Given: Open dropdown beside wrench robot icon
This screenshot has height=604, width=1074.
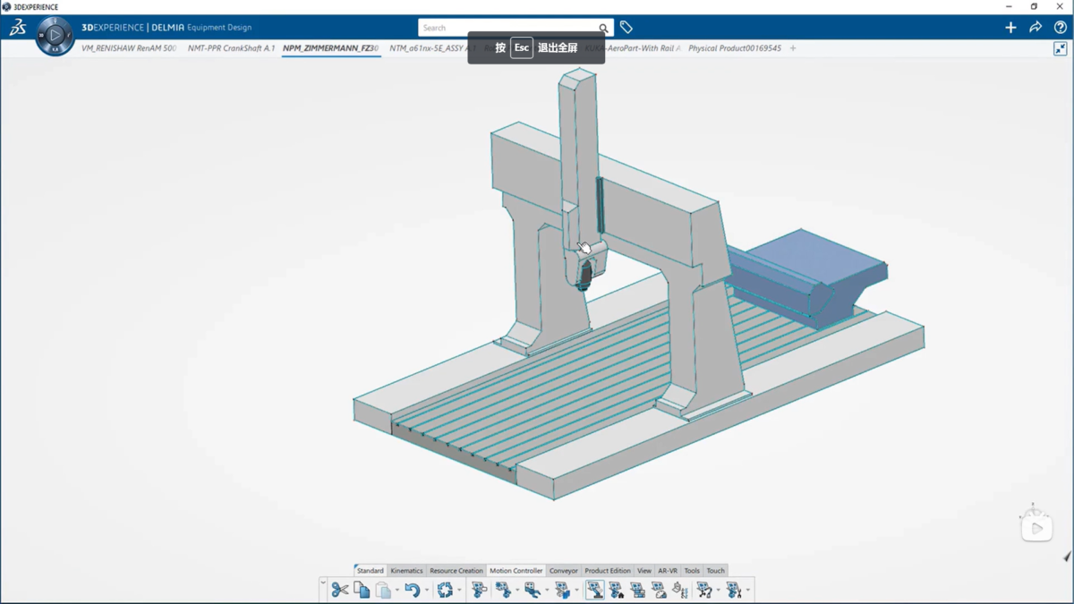Looking at the screenshot, I should 748,591.
